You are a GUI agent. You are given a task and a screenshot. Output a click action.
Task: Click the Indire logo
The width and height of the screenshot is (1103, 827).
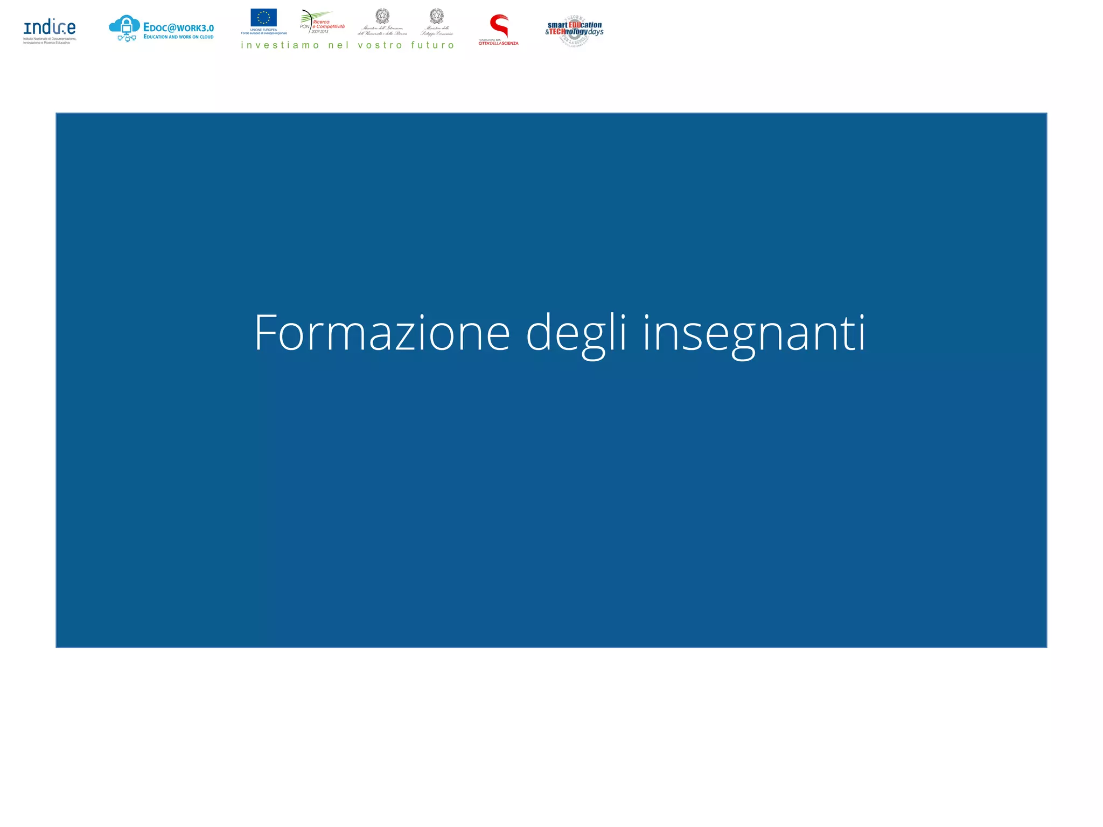coord(50,32)
